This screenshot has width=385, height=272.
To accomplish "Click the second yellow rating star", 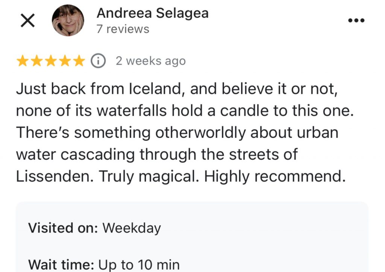I will pos(37,60).
